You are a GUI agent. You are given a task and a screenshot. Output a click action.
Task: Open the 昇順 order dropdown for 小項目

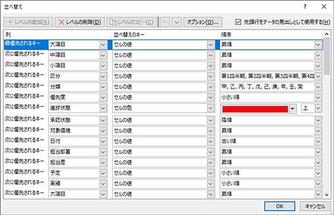318,66
